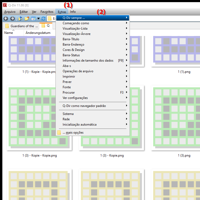Open the view mode dropdown arrow
The height and width of the screenshot is (200, 200).
click(38, 19)
